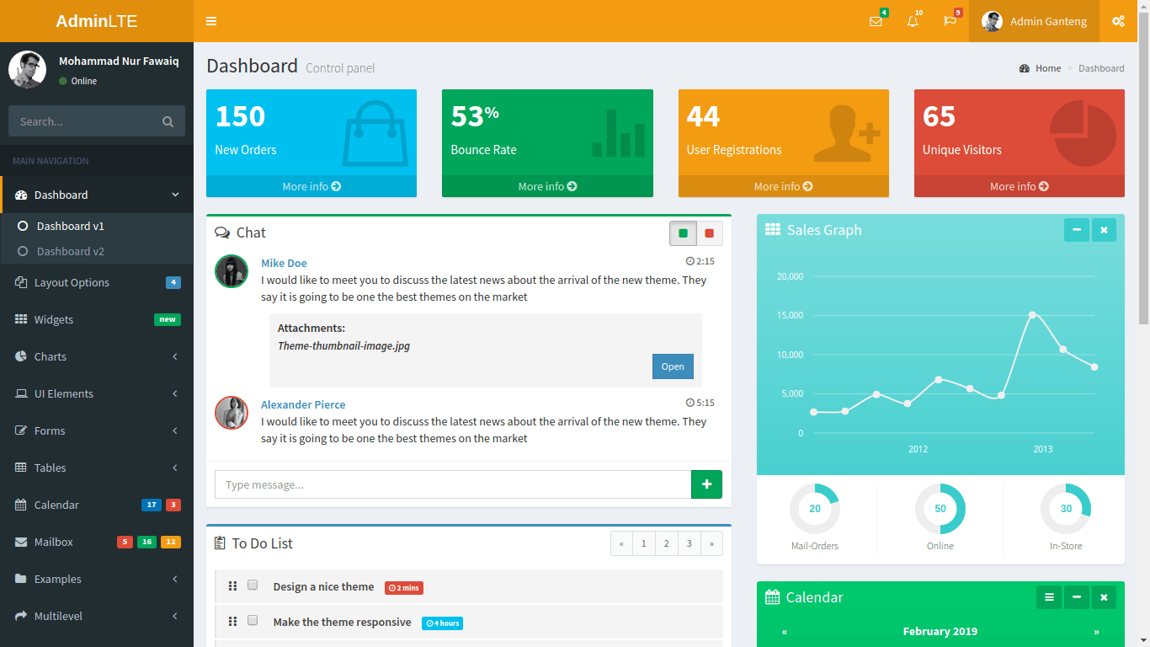Send a chat message with the plus icon
Image resolution: width=1150 pixels, height=647 pixels.
(x=706, y=484)
